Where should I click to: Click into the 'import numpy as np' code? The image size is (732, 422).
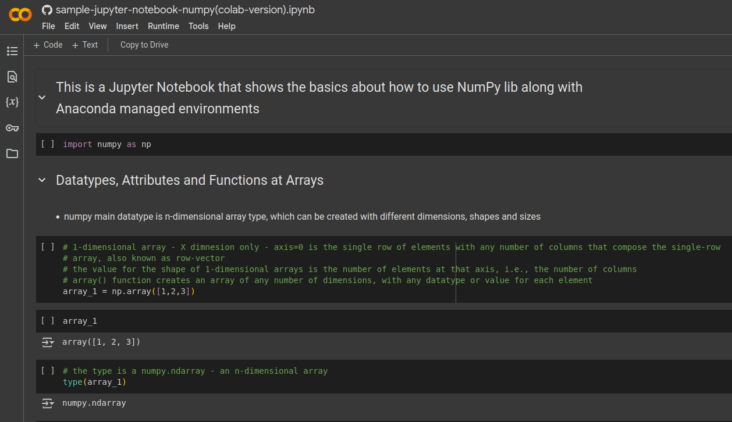pos(107,144)
